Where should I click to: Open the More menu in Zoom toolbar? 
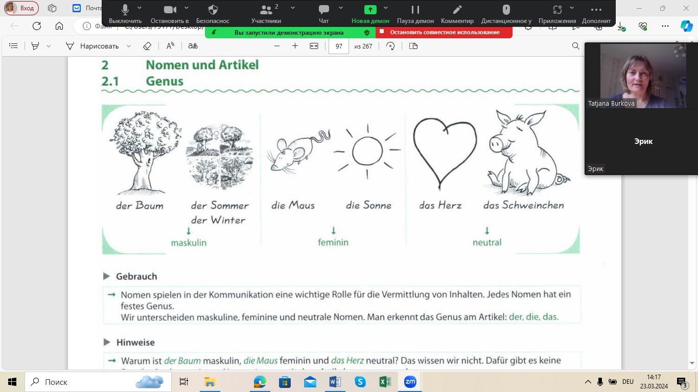tap(596, 10)
